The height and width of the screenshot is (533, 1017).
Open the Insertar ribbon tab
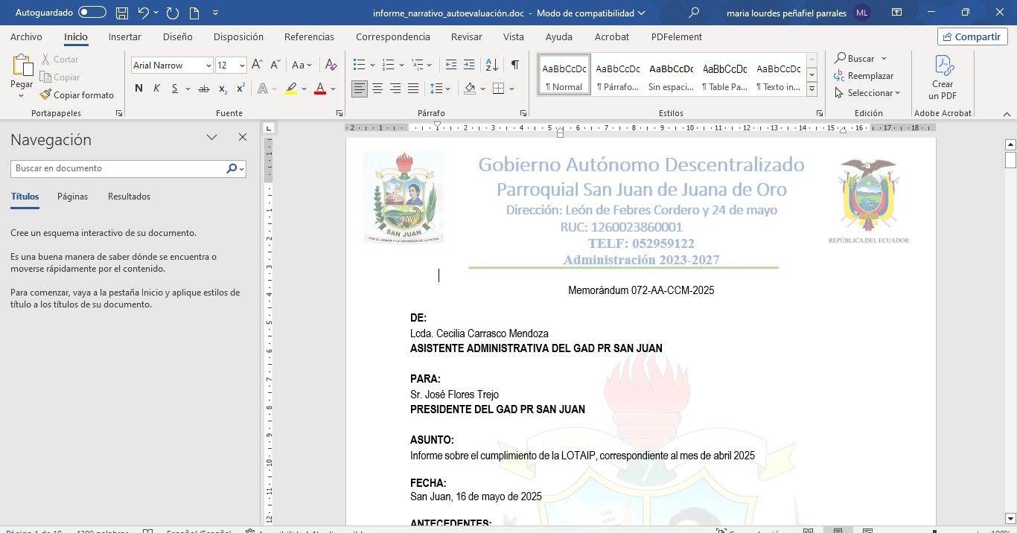tap(124, 36)
